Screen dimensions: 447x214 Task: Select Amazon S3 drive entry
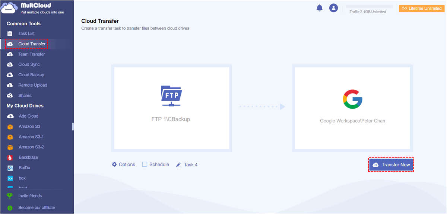point(29,127)
